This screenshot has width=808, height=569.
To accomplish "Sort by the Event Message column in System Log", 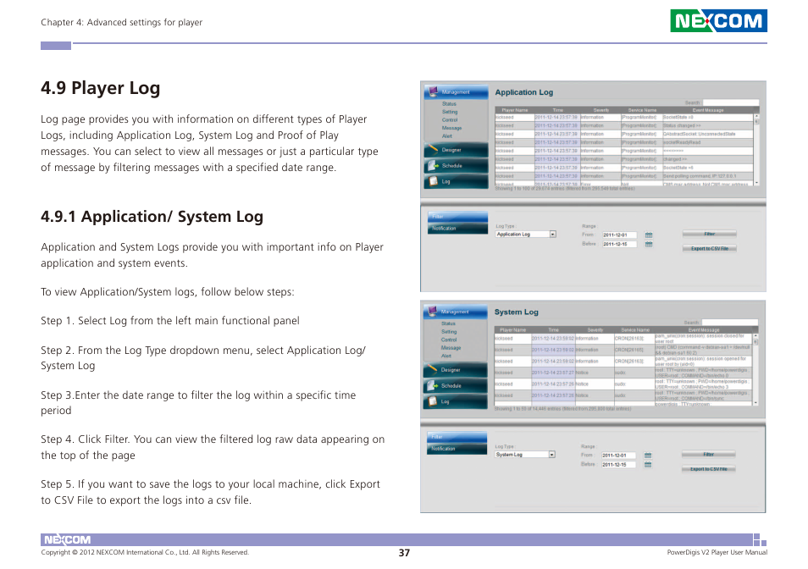I will (x=703, y=329).
